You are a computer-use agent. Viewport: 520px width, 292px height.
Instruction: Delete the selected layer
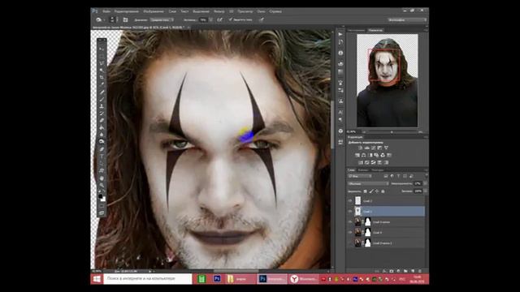[x=420, y=271]
